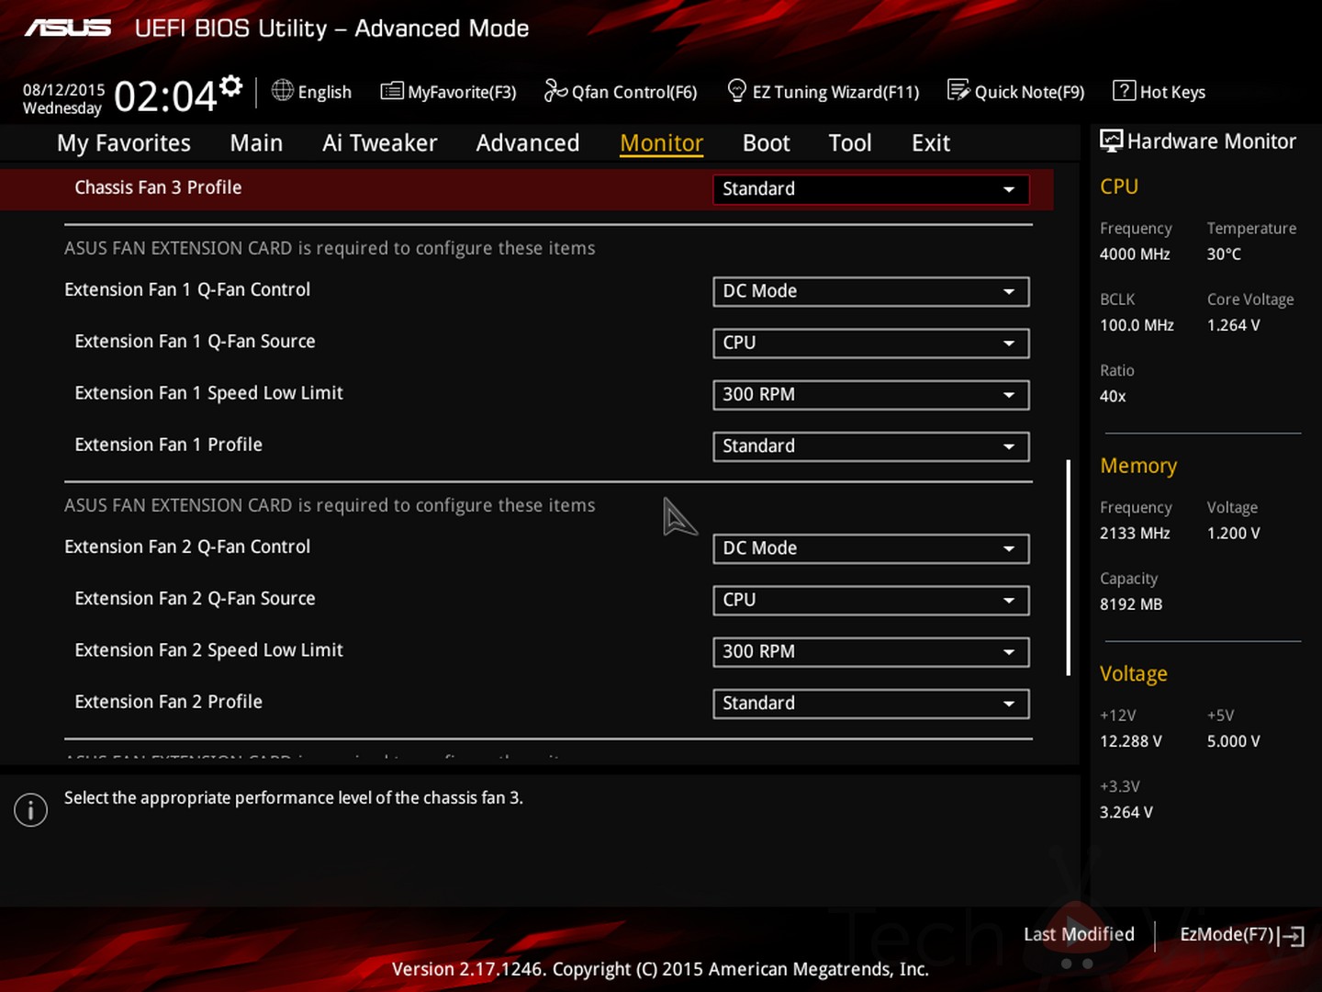Go to the Exit tab
1322x992 pixels.
pos(931,143)
